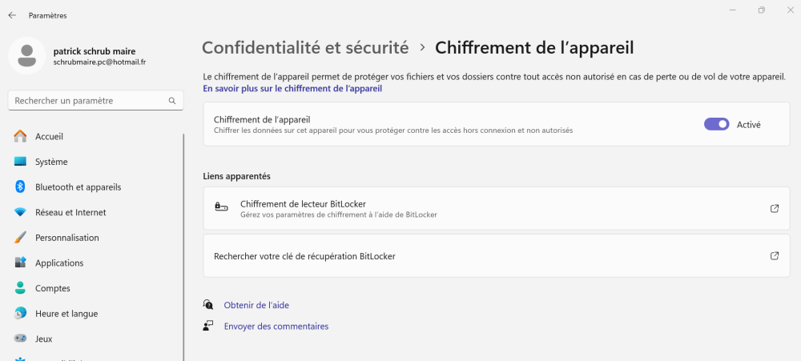Click the Personnalisation paintbrush icon
Image resolution: width=801 pixels, height=361 pixels.
click(21, 238)
